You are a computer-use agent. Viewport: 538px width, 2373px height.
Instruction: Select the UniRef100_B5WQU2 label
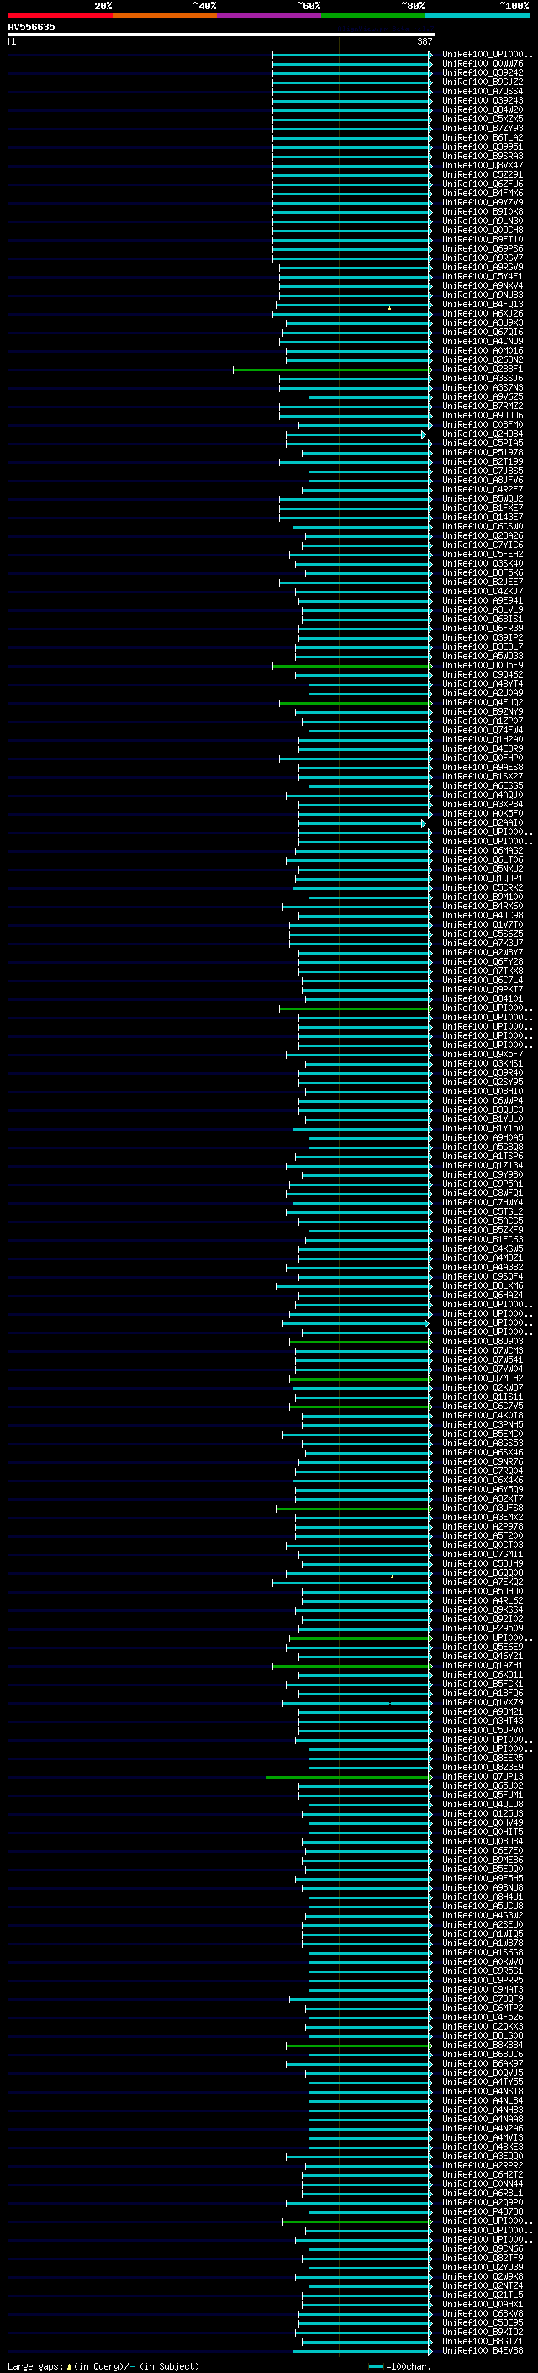point(483,498)
